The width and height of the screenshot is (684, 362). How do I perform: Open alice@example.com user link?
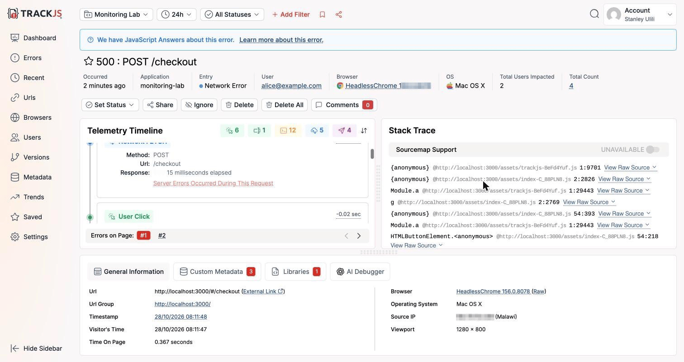coord(291,86)
